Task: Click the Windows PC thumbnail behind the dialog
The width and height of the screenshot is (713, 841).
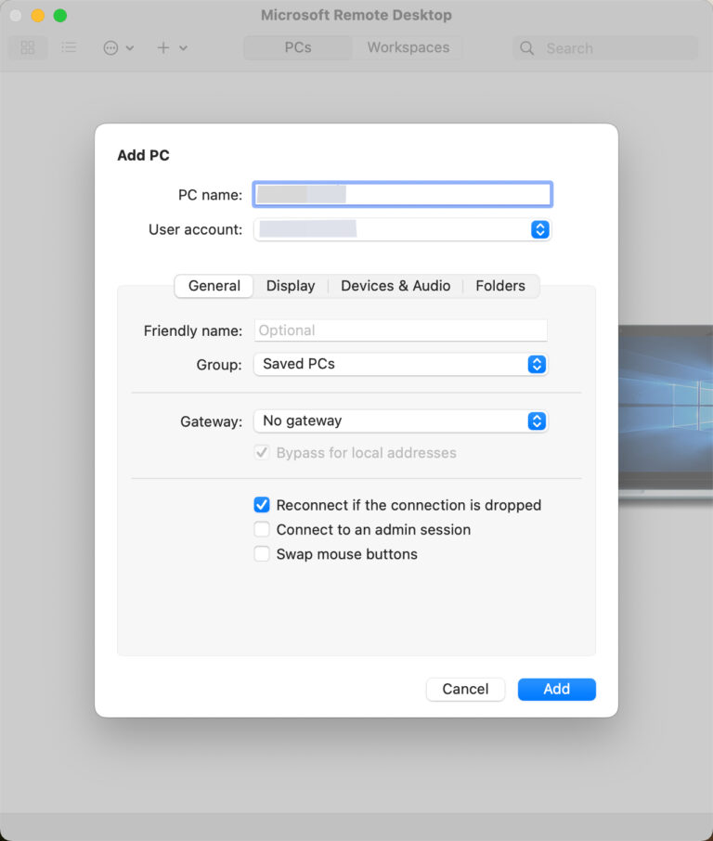Action: click(x=666, y=412)
